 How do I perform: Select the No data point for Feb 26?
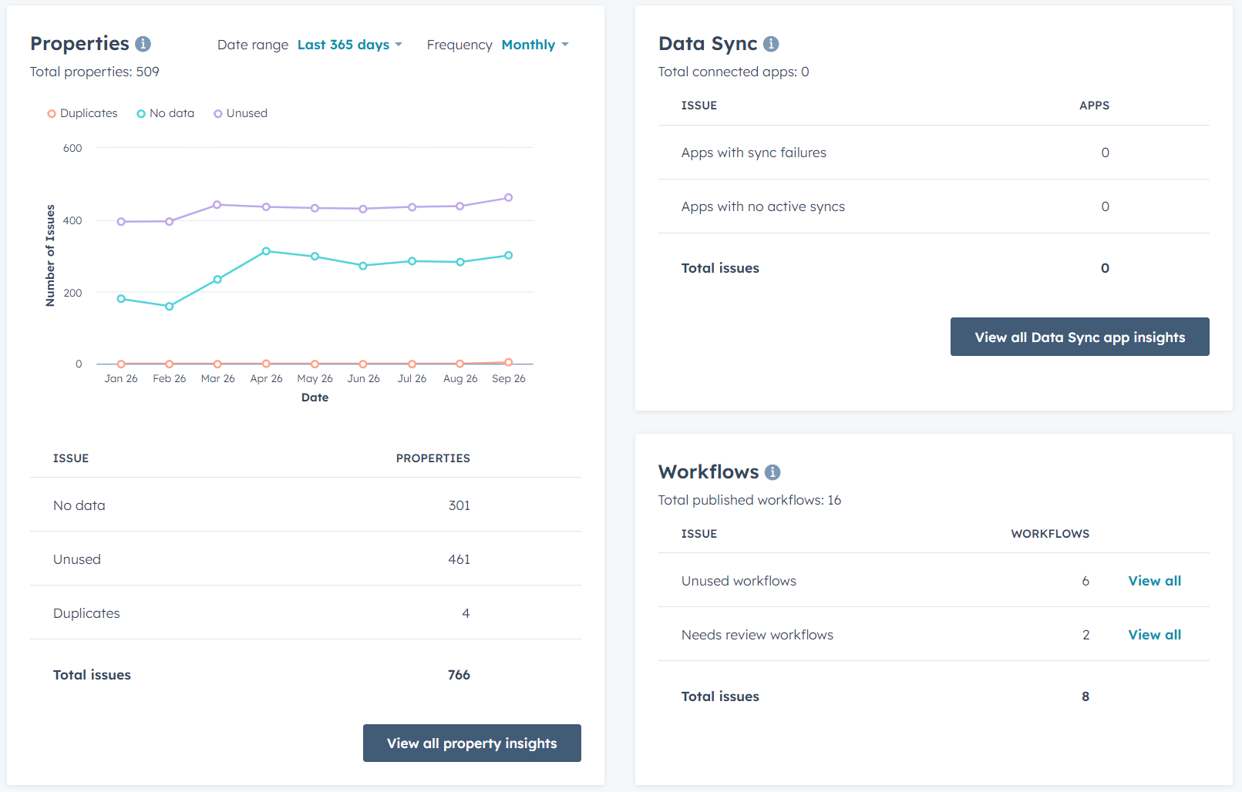170,307
